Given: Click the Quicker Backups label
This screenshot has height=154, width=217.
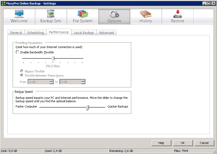Looking at the screenshot, I should tap(118, 106).
